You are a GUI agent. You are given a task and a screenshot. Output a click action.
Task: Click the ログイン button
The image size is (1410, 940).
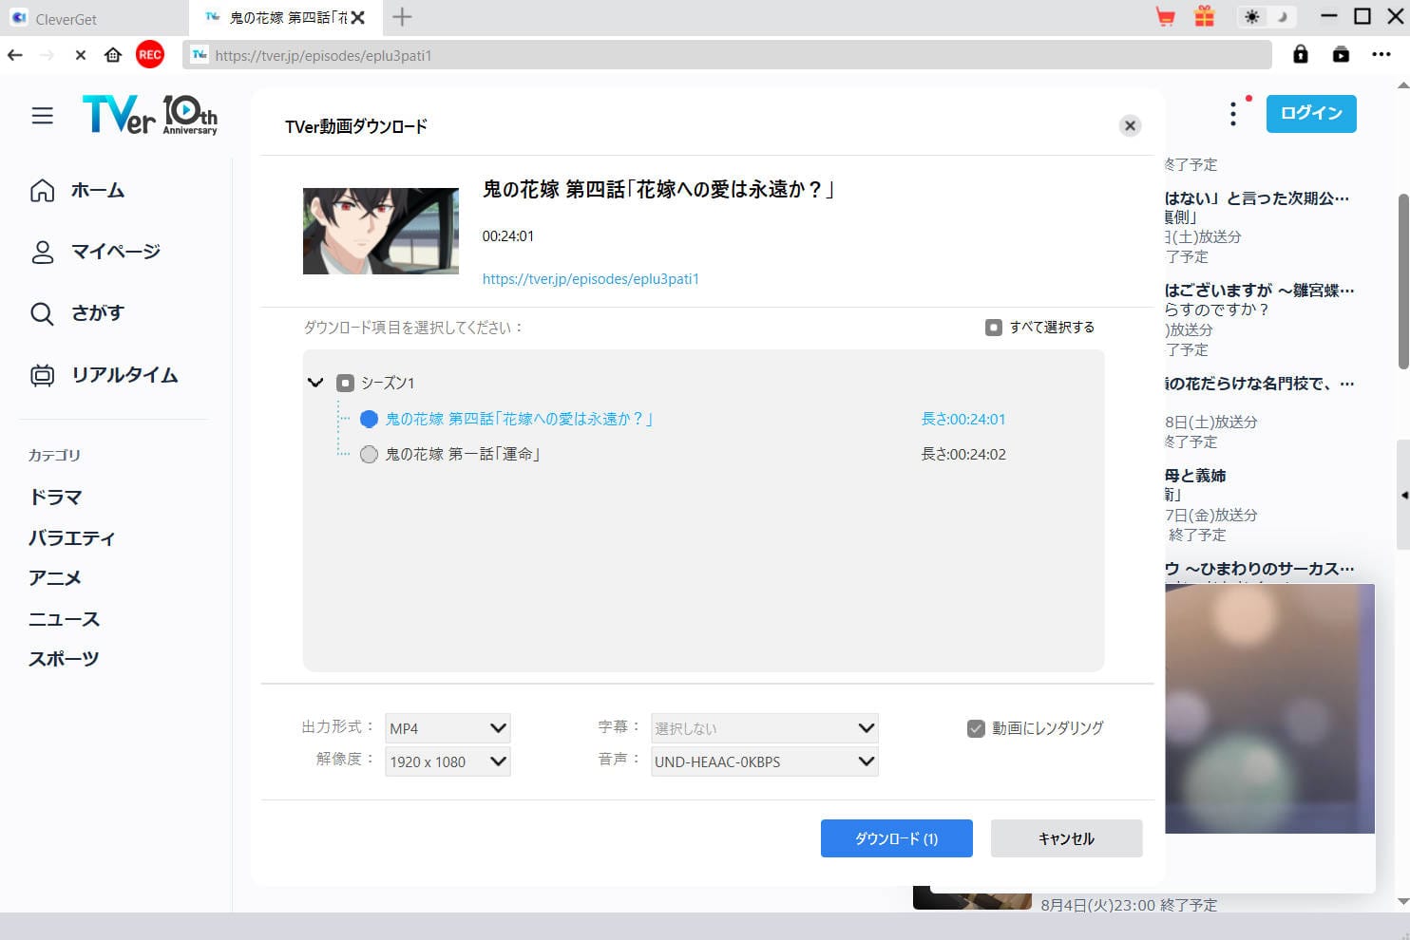(1311, 113)
